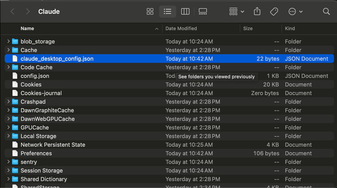Select the sentry folder icon
Screen dimensions: 337x188
[x=15, y=162]
